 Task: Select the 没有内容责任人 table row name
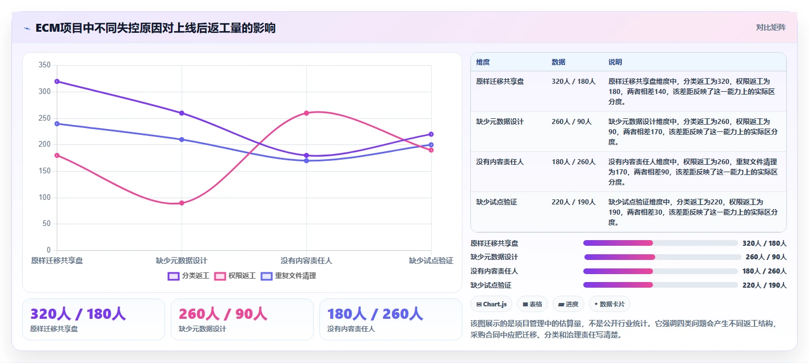click(500, 162)
